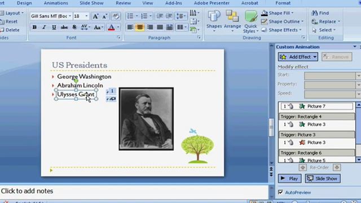Click the notes field
The height and width of the screenshot is (203, 361).
134,191
